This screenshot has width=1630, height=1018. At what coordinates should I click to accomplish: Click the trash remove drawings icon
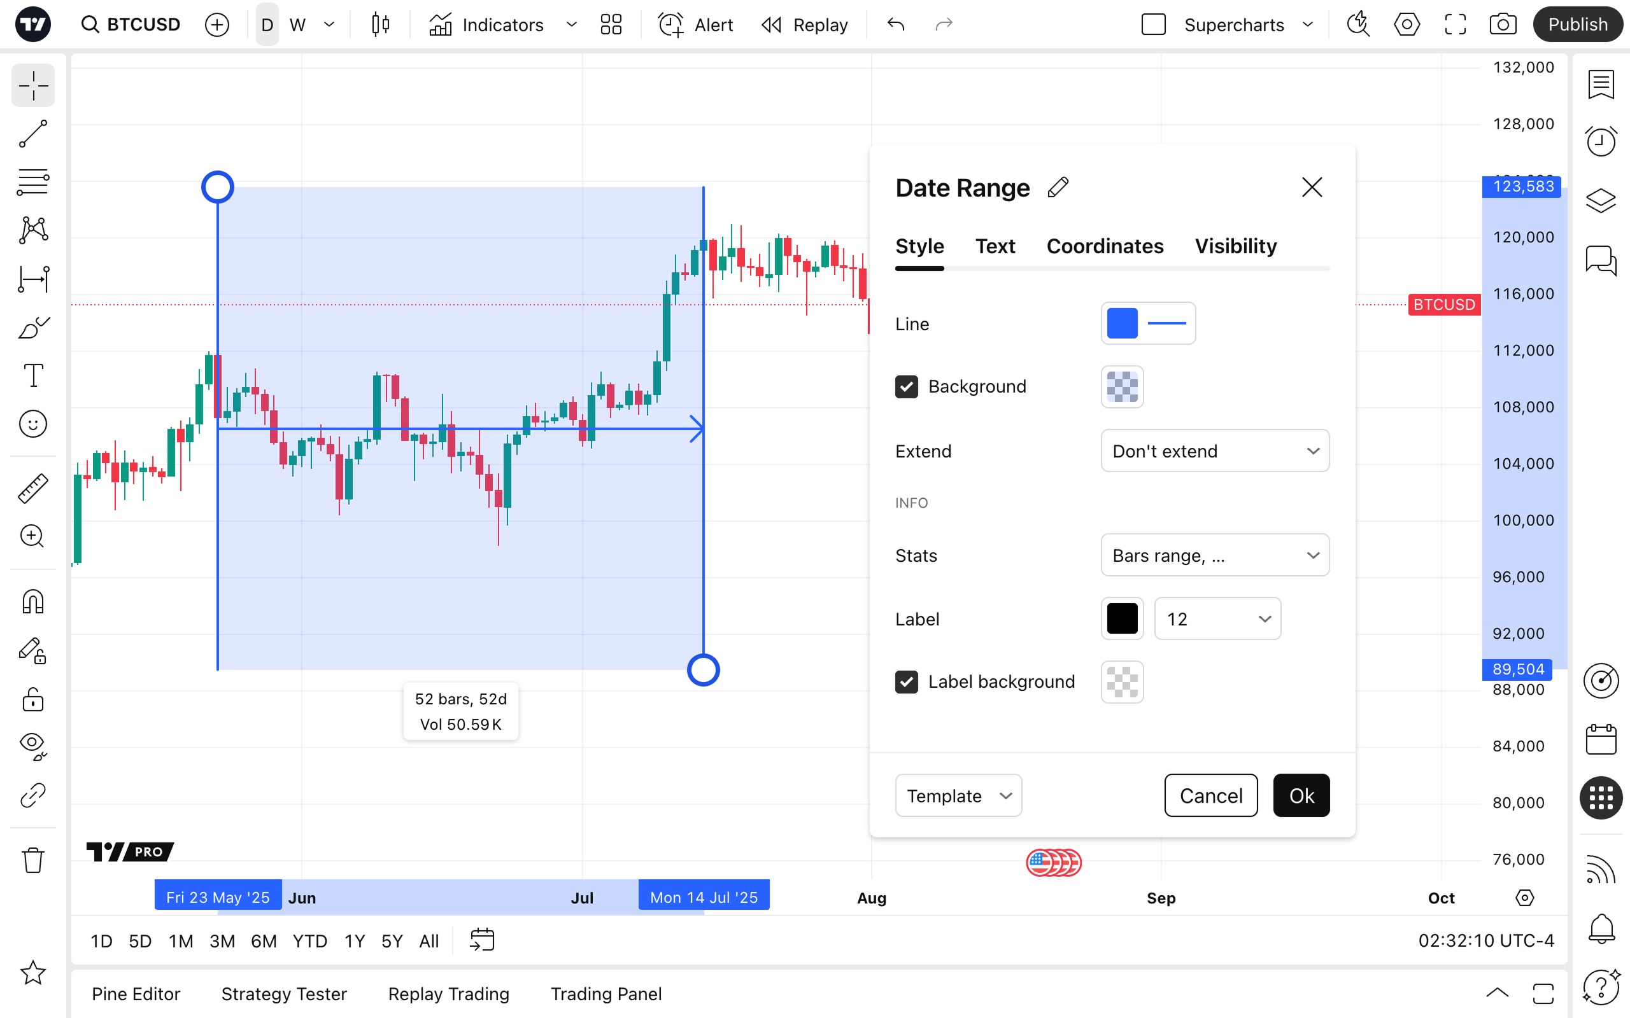(32, 860)
